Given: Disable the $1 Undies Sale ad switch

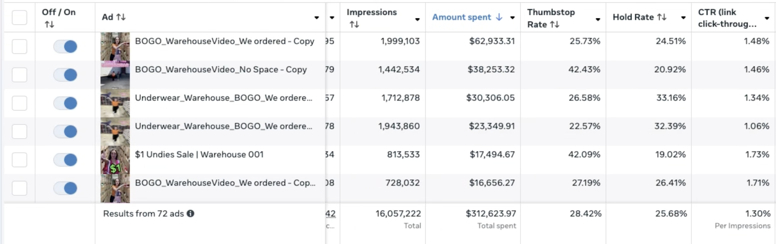Looking at the screenshot, I should [x=65, y=160].
